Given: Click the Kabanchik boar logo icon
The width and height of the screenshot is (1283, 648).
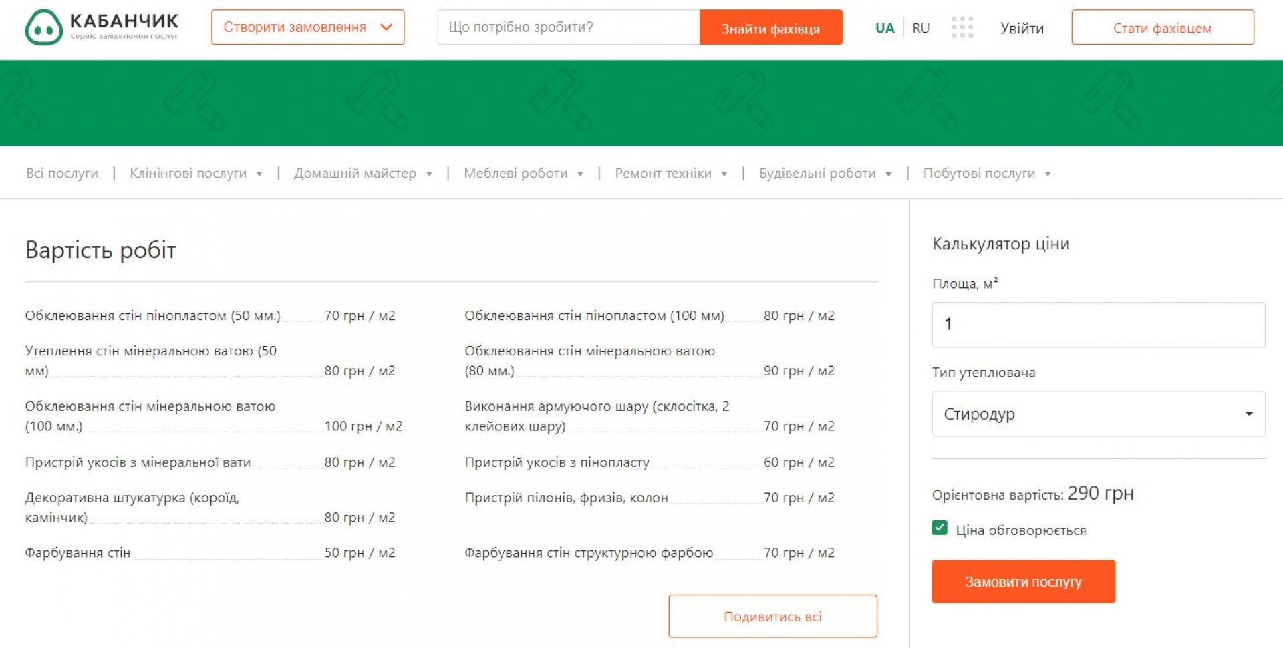Looking at the screenshot, I should coord(43,27).
